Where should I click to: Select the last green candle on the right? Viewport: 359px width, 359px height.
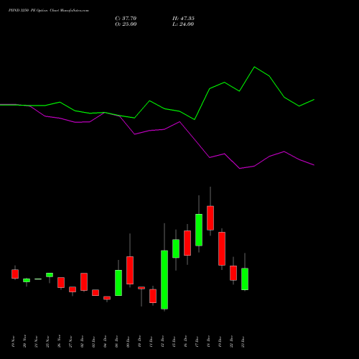tap(245, 279)
